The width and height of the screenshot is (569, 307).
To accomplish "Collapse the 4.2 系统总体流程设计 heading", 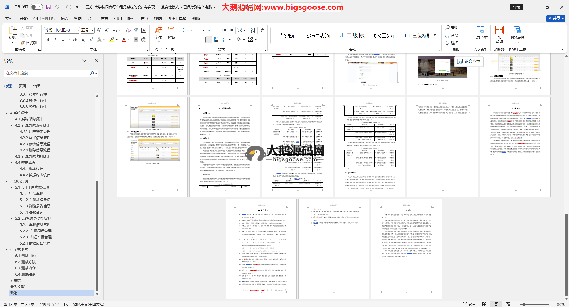I will 12,125.
